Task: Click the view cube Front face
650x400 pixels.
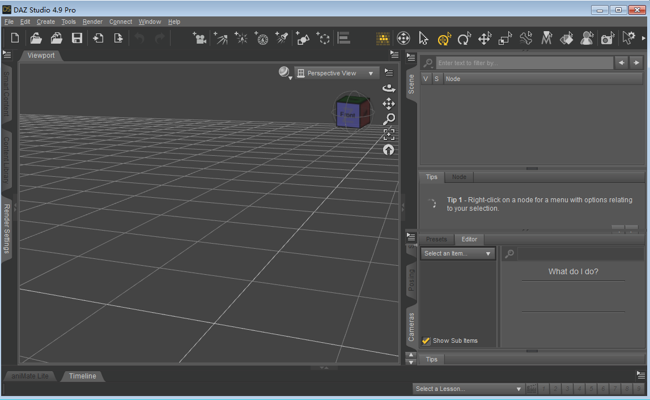Action: click(x=348, y=114)
